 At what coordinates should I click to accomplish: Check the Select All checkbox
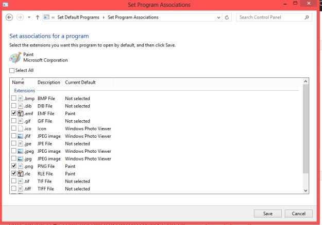12,71
